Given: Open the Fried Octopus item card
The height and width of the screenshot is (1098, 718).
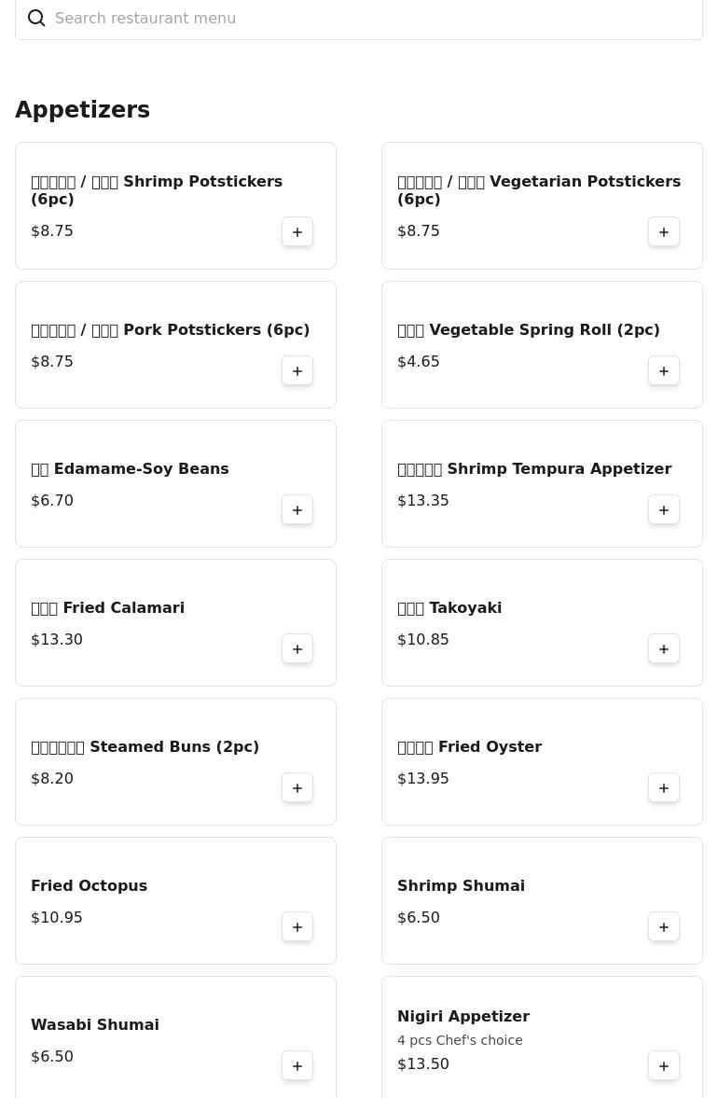Looking at the screenshot, I should coord(175,900).
